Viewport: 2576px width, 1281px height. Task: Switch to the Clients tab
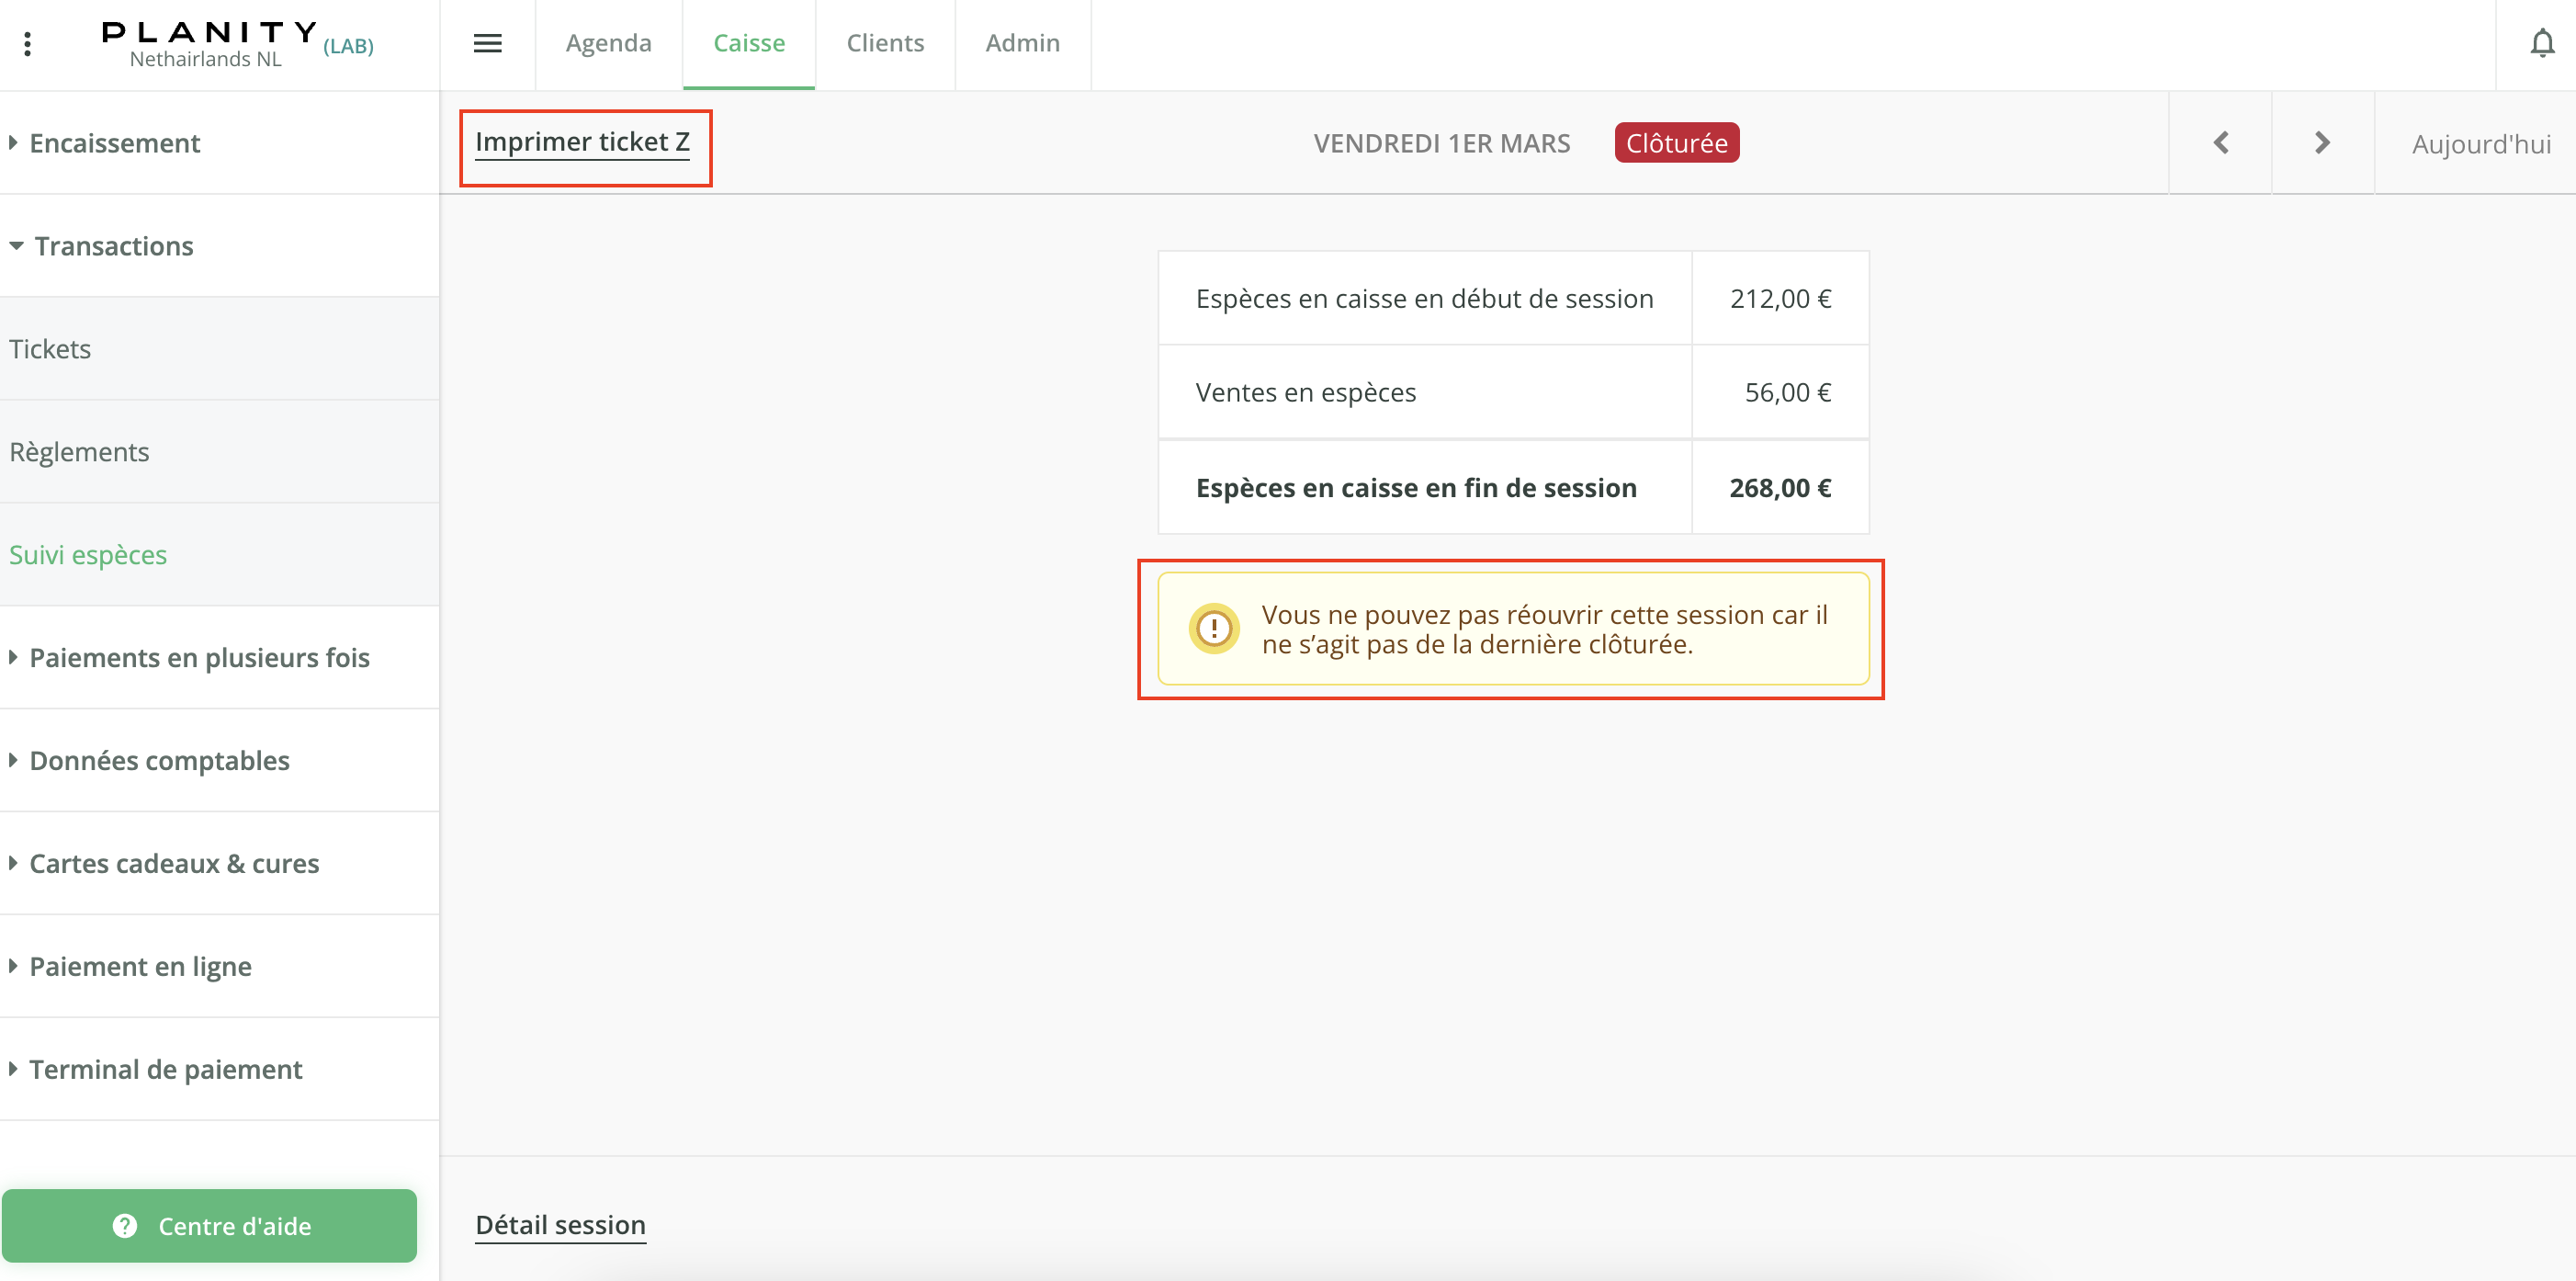(x=885, y=44)
